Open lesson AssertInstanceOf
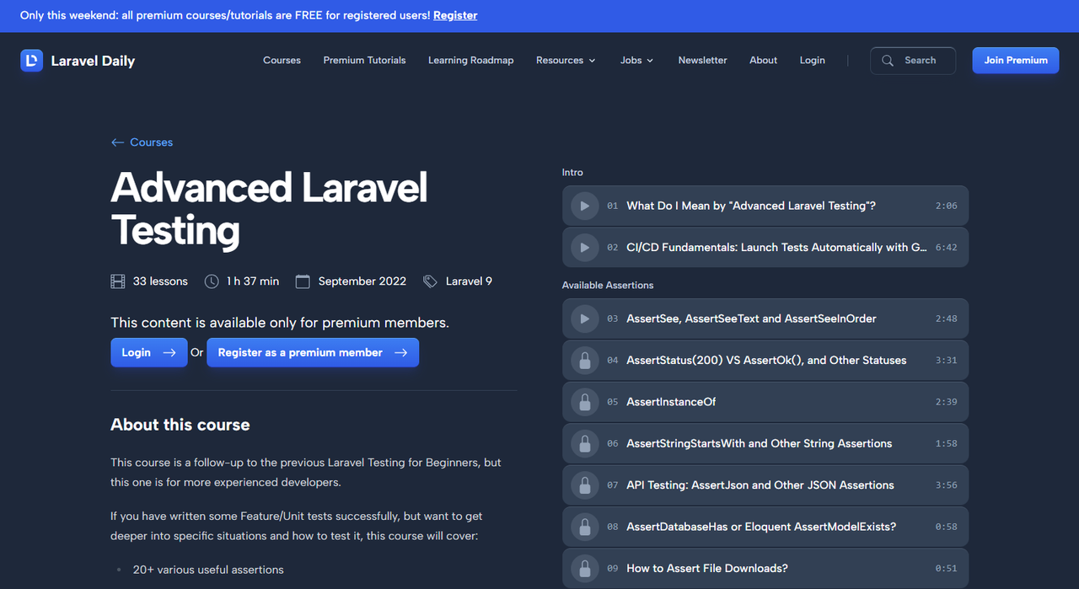This screenshot has height=589, width=1079. 765,402
